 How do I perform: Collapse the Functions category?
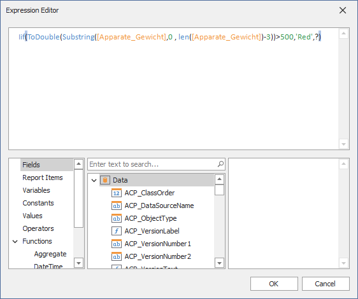15,241
